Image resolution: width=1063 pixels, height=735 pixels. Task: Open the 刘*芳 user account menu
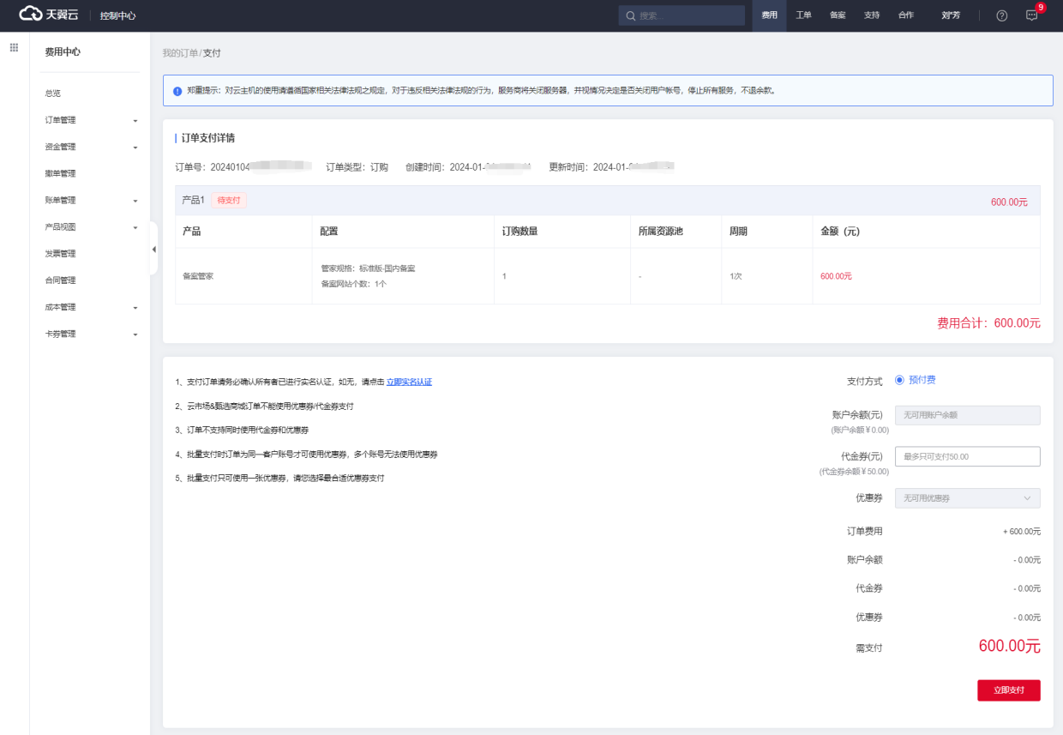coord(951,15)
